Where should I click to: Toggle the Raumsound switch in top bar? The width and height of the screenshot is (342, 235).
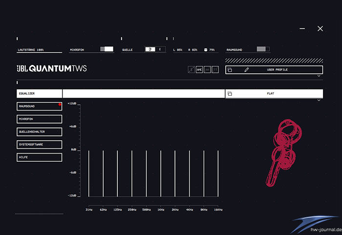click(x=263, y=49)
